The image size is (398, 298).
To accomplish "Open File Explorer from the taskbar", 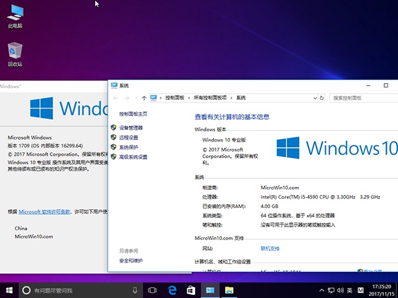I will coord(229,290).
